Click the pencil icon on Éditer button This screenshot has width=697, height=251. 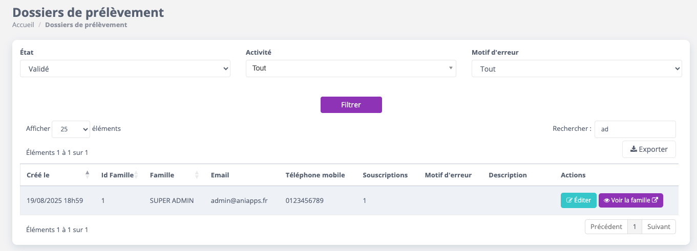click(569, 200)
